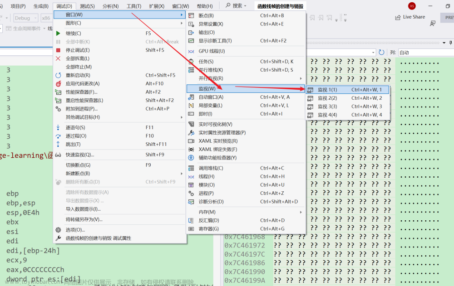Click the Output (输出) window icon
The image size is (454, 286).
[x=191, y=32]
